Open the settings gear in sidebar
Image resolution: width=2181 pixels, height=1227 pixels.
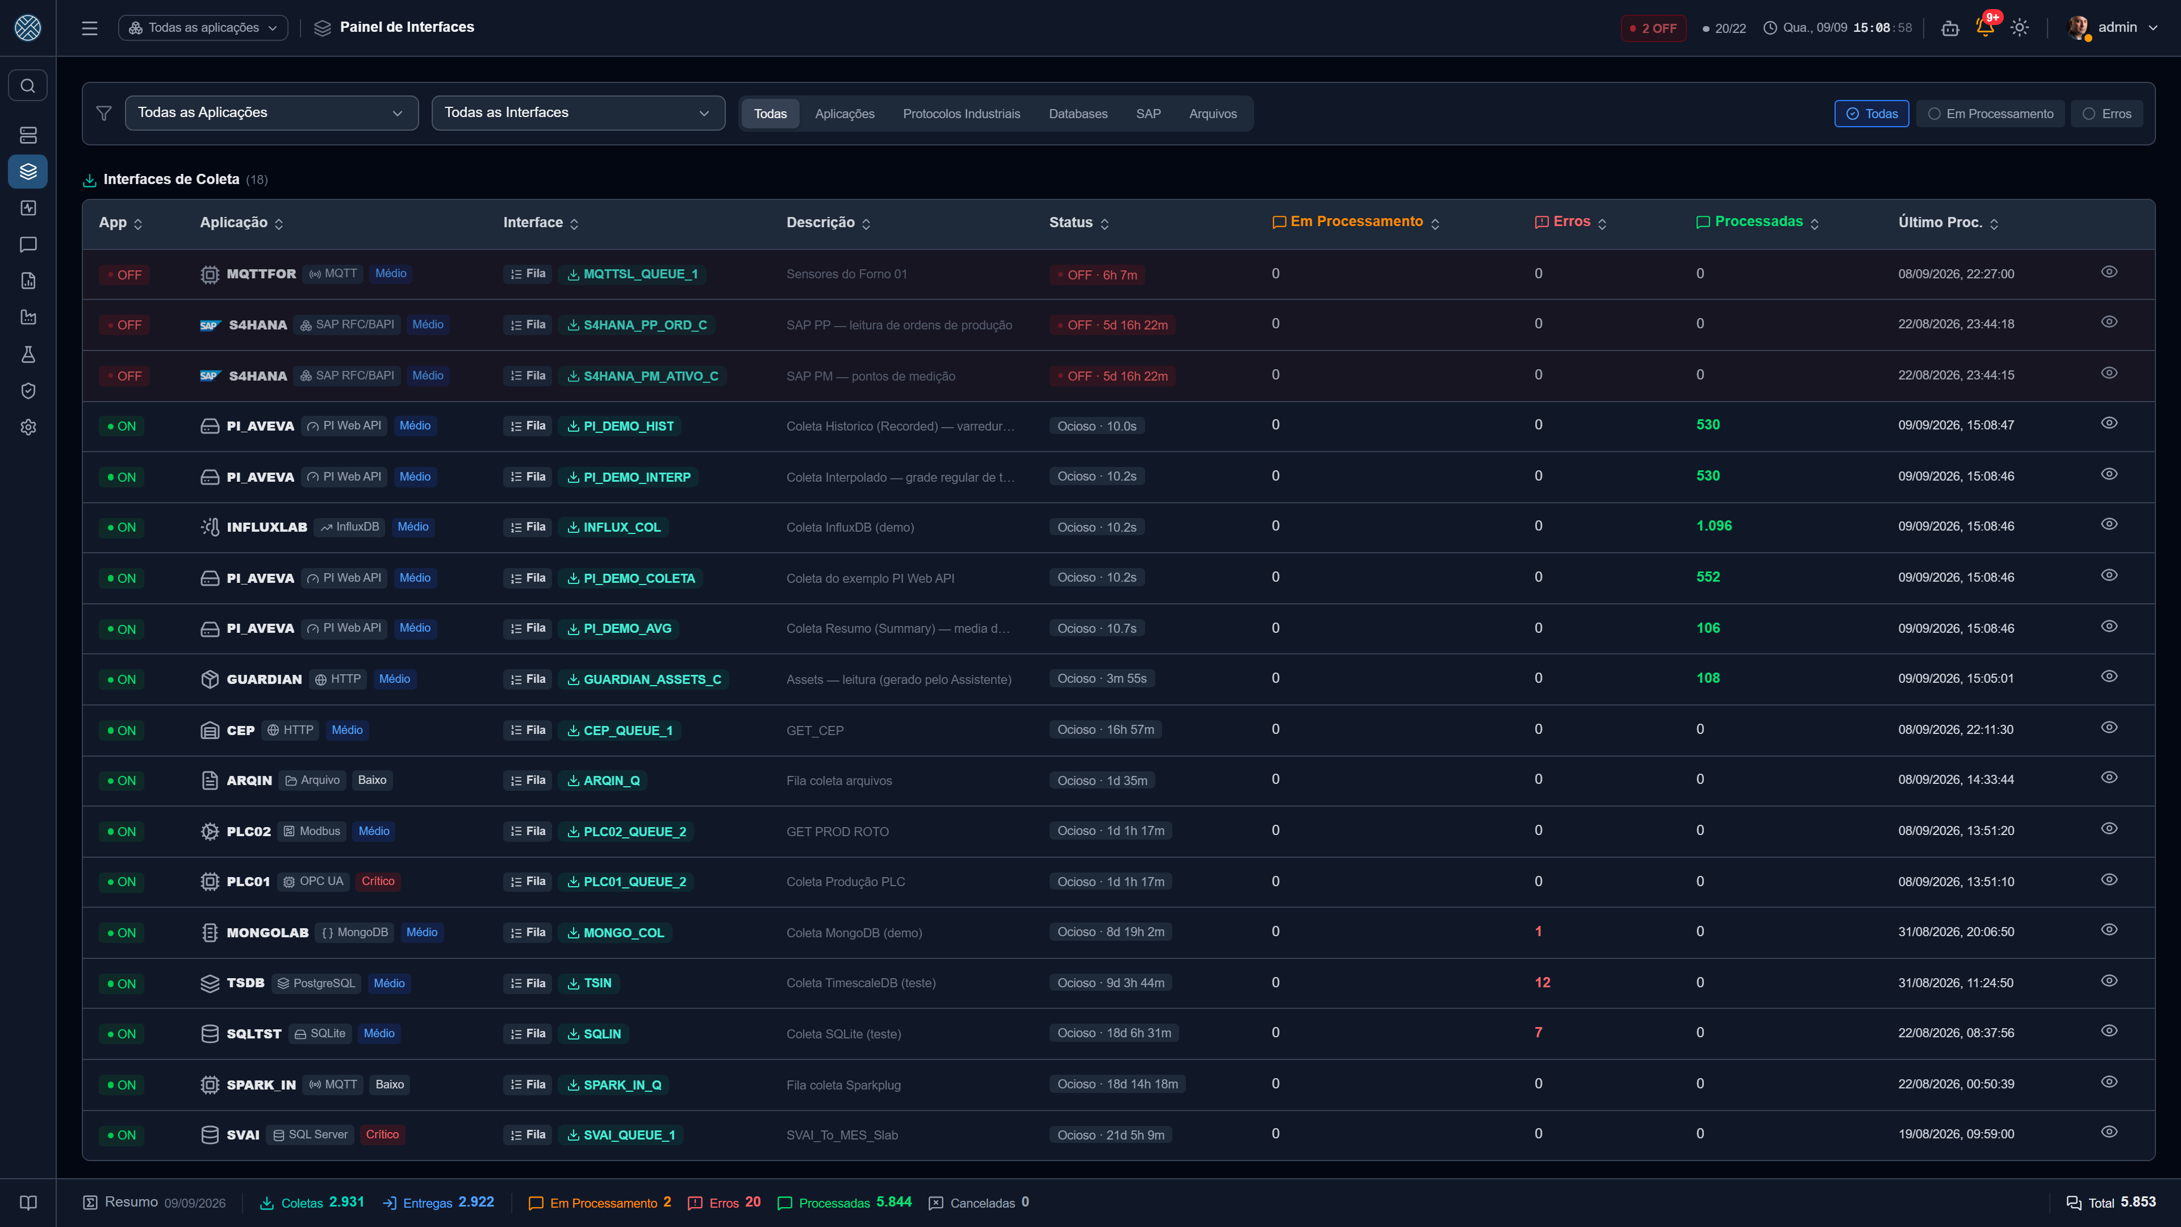coord(28,427)
